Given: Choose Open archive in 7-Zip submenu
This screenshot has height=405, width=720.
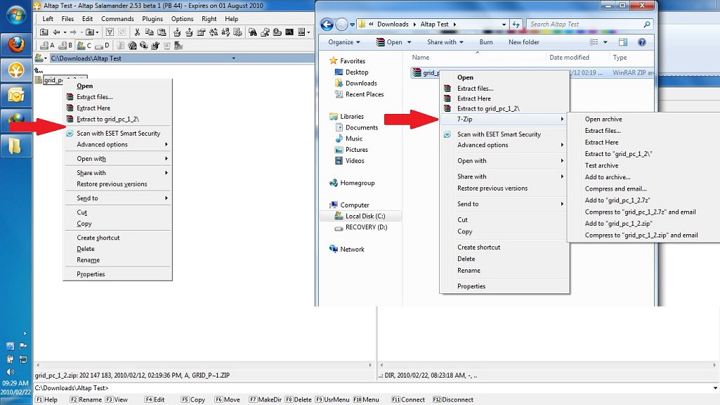Looking at the screenshot, I should [603, 119].
